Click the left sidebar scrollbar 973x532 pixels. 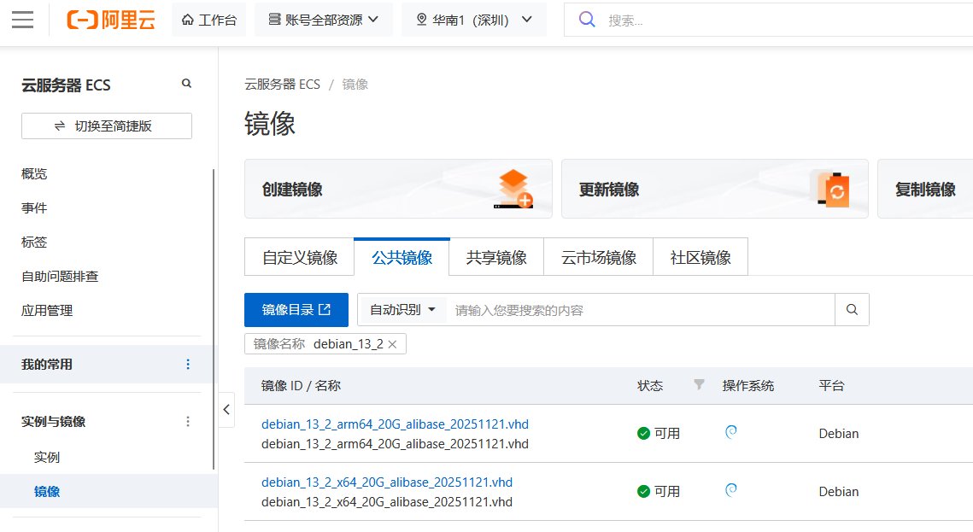[x=214, y=319]
